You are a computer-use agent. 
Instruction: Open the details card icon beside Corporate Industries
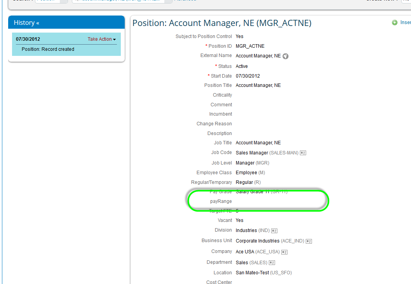(x=309, y=241)
